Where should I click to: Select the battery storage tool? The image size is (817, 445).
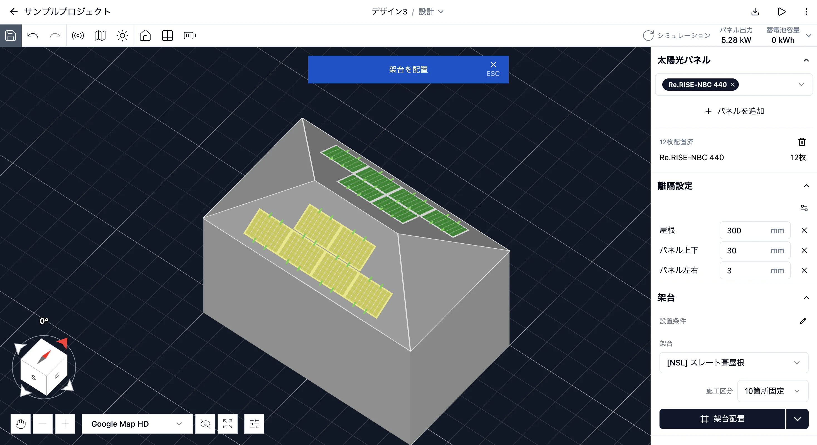click(x=190, y=36)
